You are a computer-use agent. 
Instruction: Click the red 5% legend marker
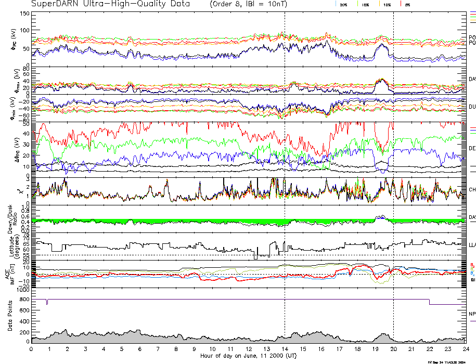point(402,4)
